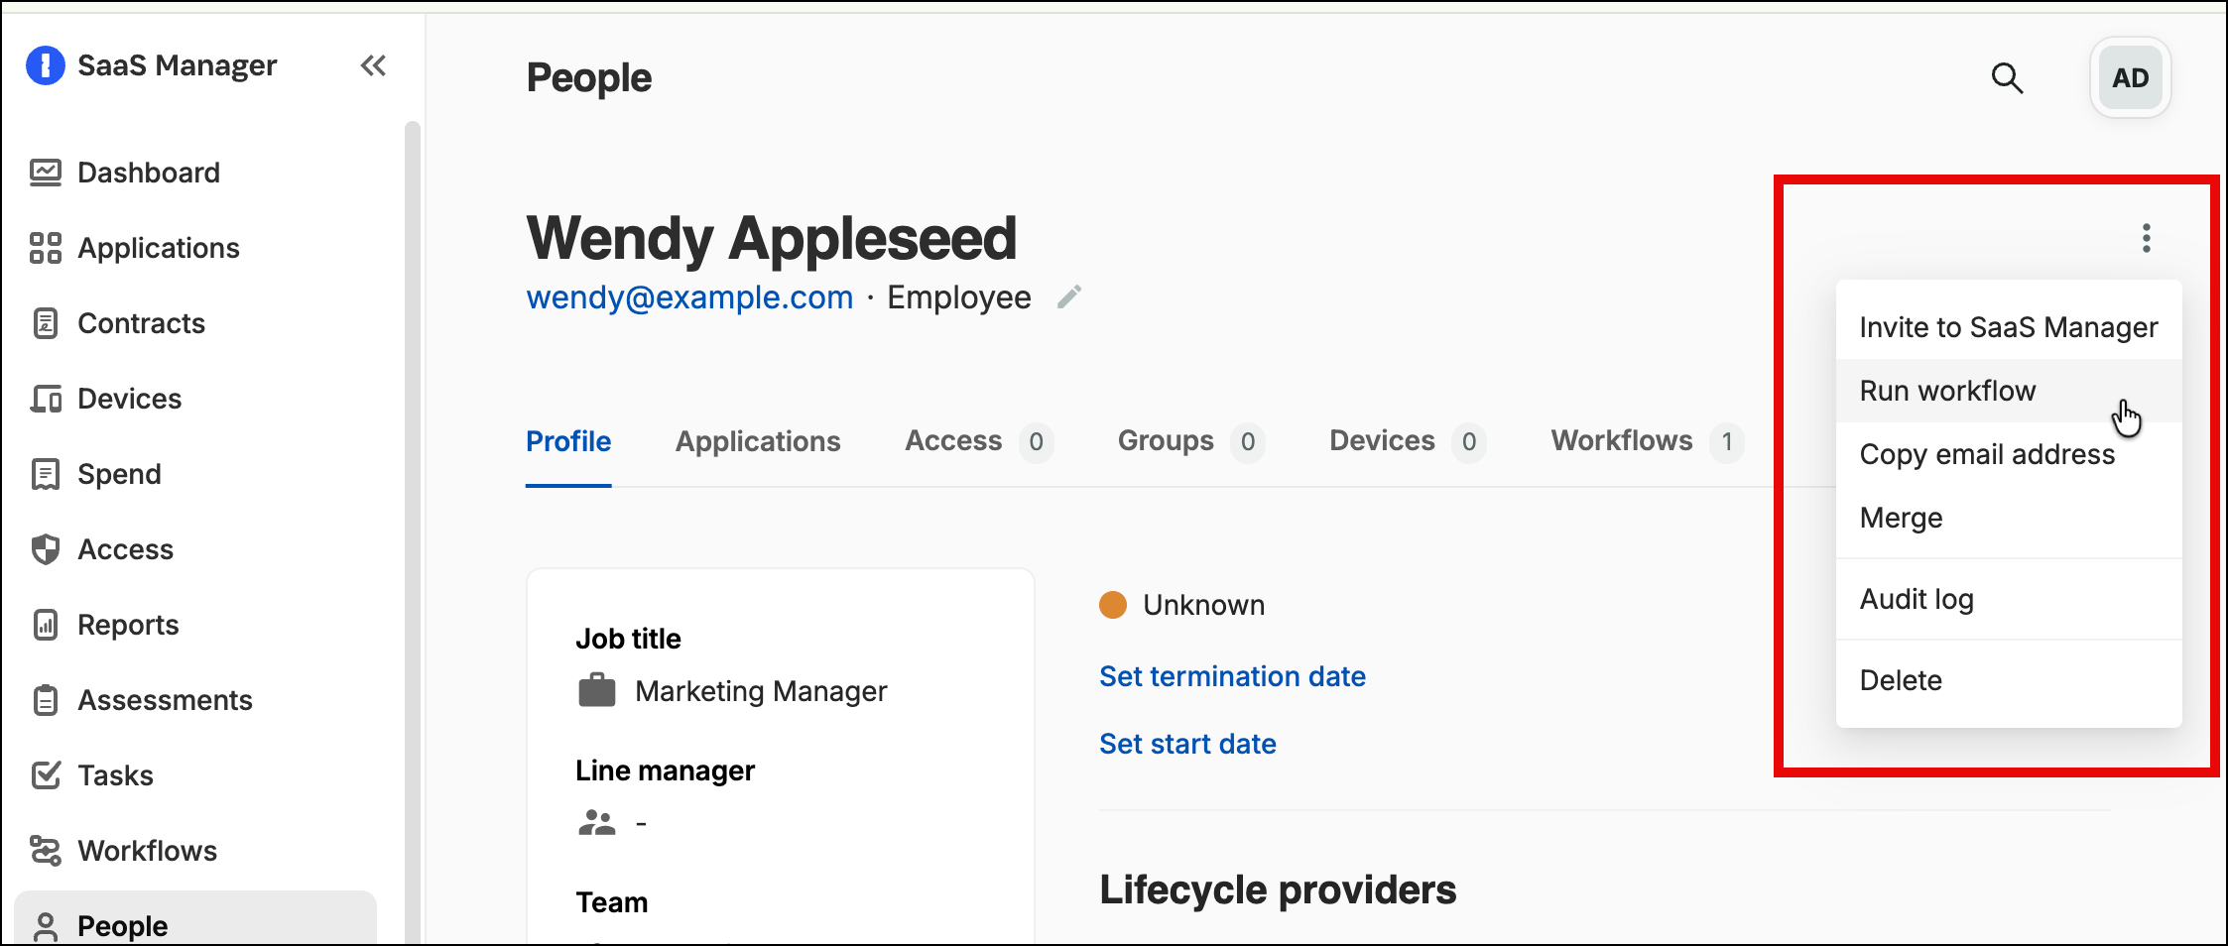This screenshot has width=2228, height=946.
Task: Open Dashboard from the sidebar
Action: pos(125,173)
